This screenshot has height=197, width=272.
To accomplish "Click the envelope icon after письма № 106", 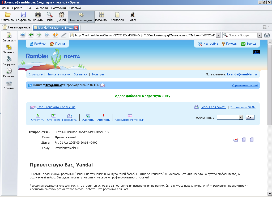I will [x=103, y=85].
